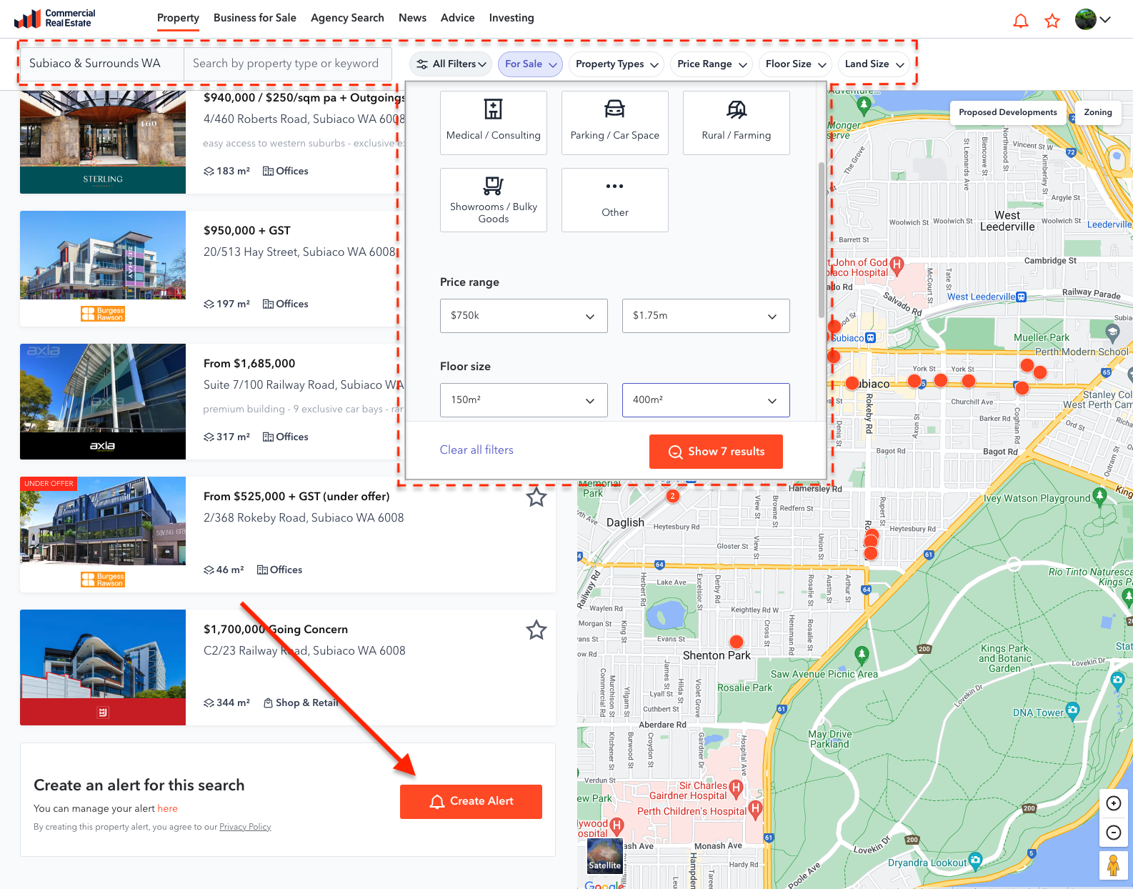
Task: Select Showrooms / Bulky Goods property type
Action: click(x=494, y=200)
